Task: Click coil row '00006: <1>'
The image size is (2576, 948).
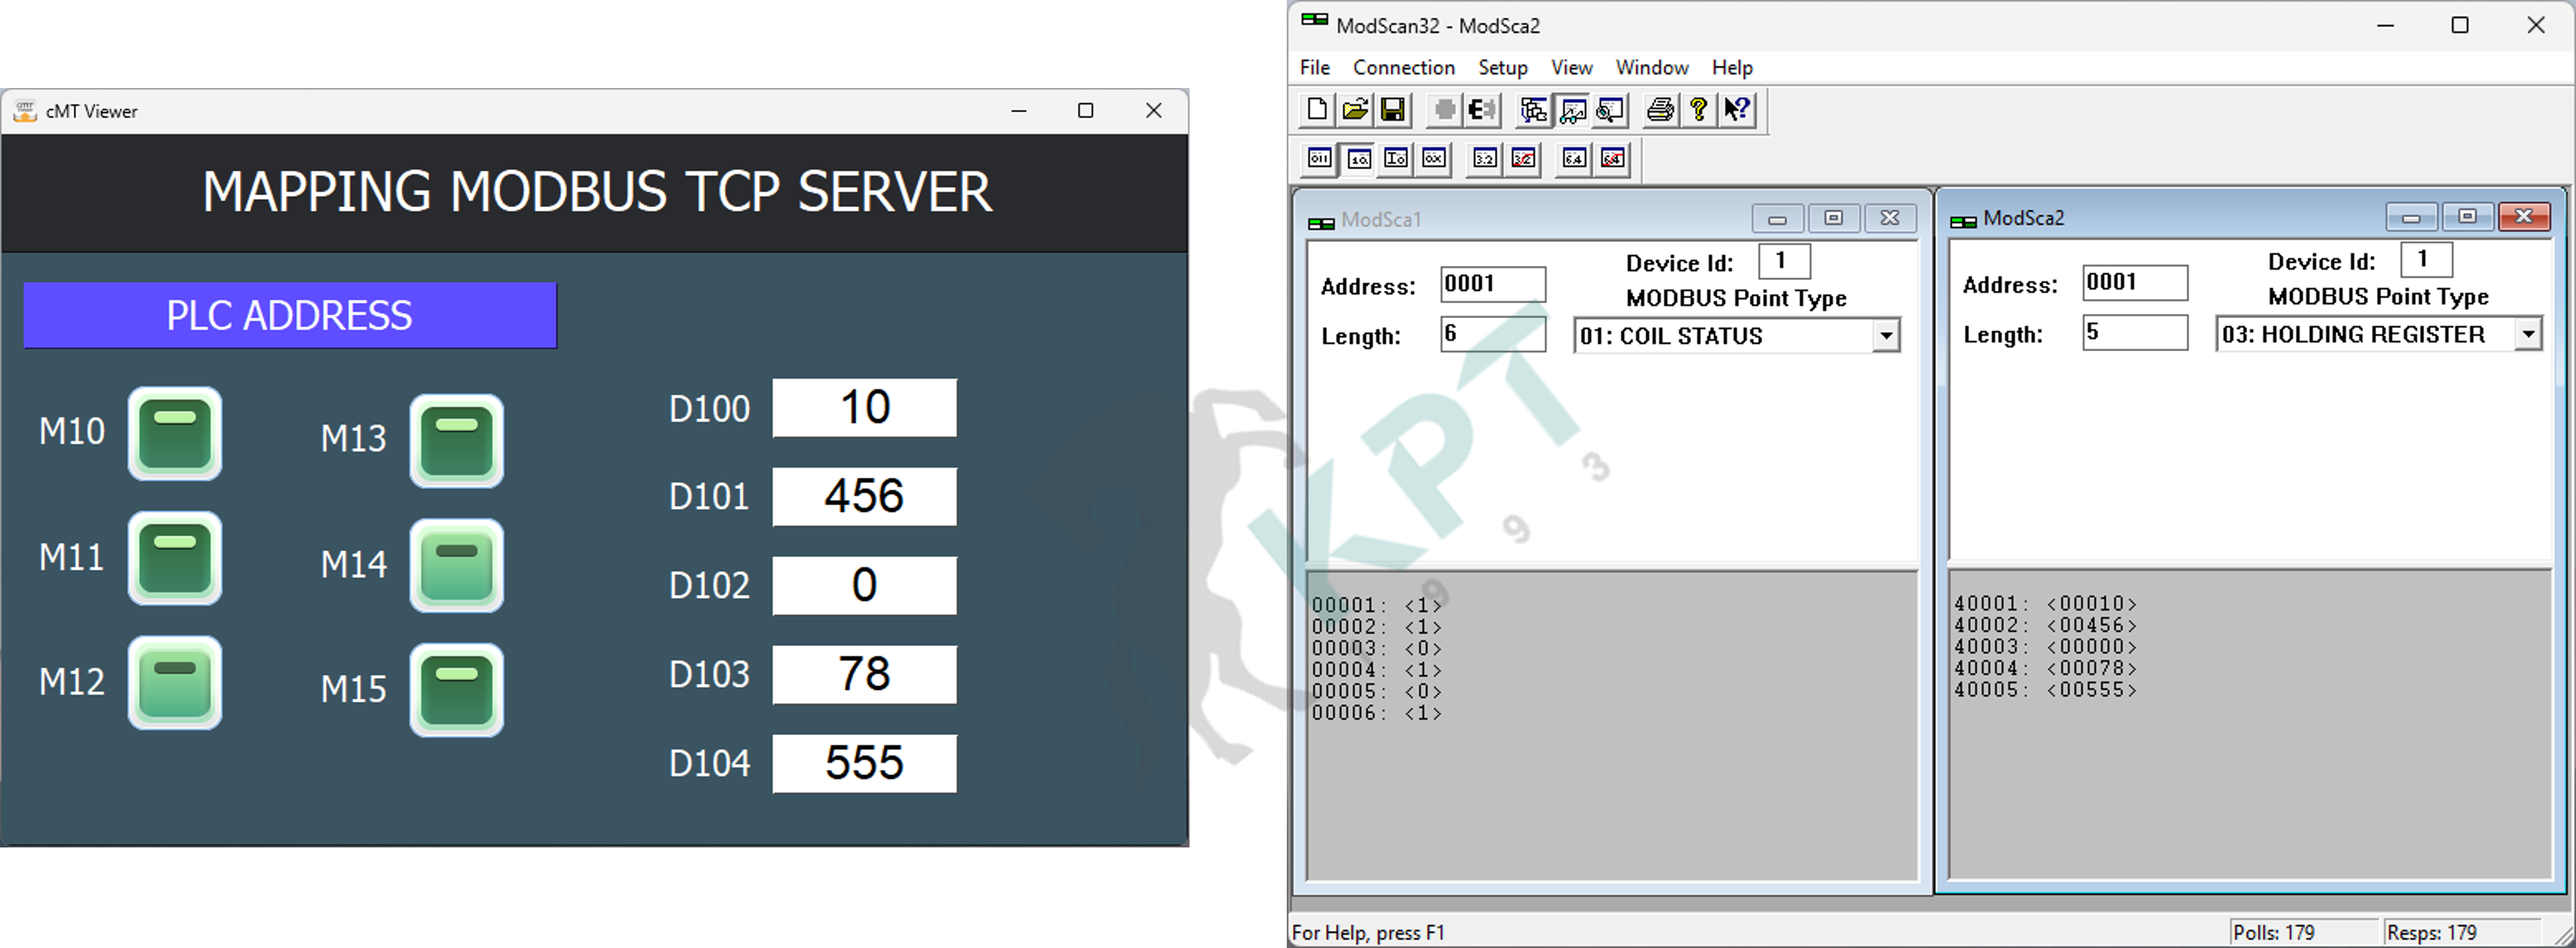Action: coord(1377,714)
